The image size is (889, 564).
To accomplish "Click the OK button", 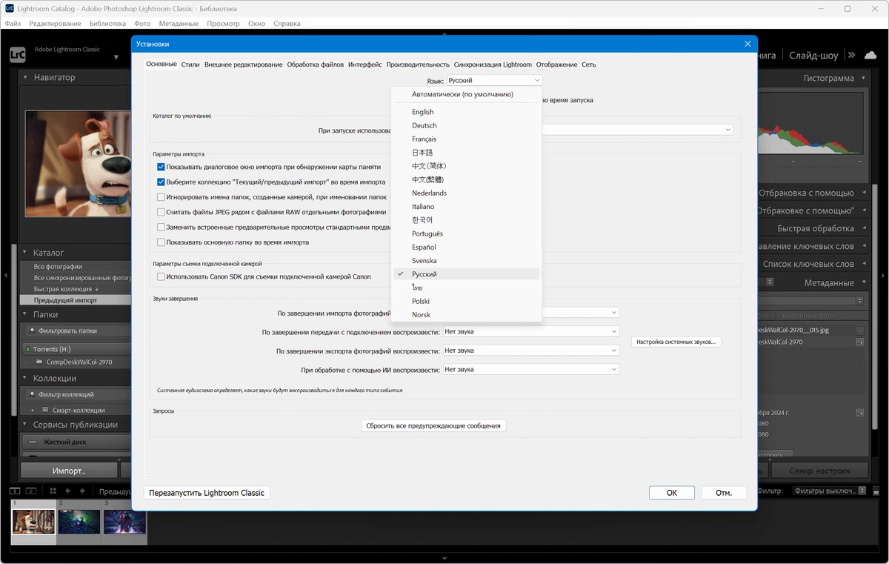I will [671, 492].
